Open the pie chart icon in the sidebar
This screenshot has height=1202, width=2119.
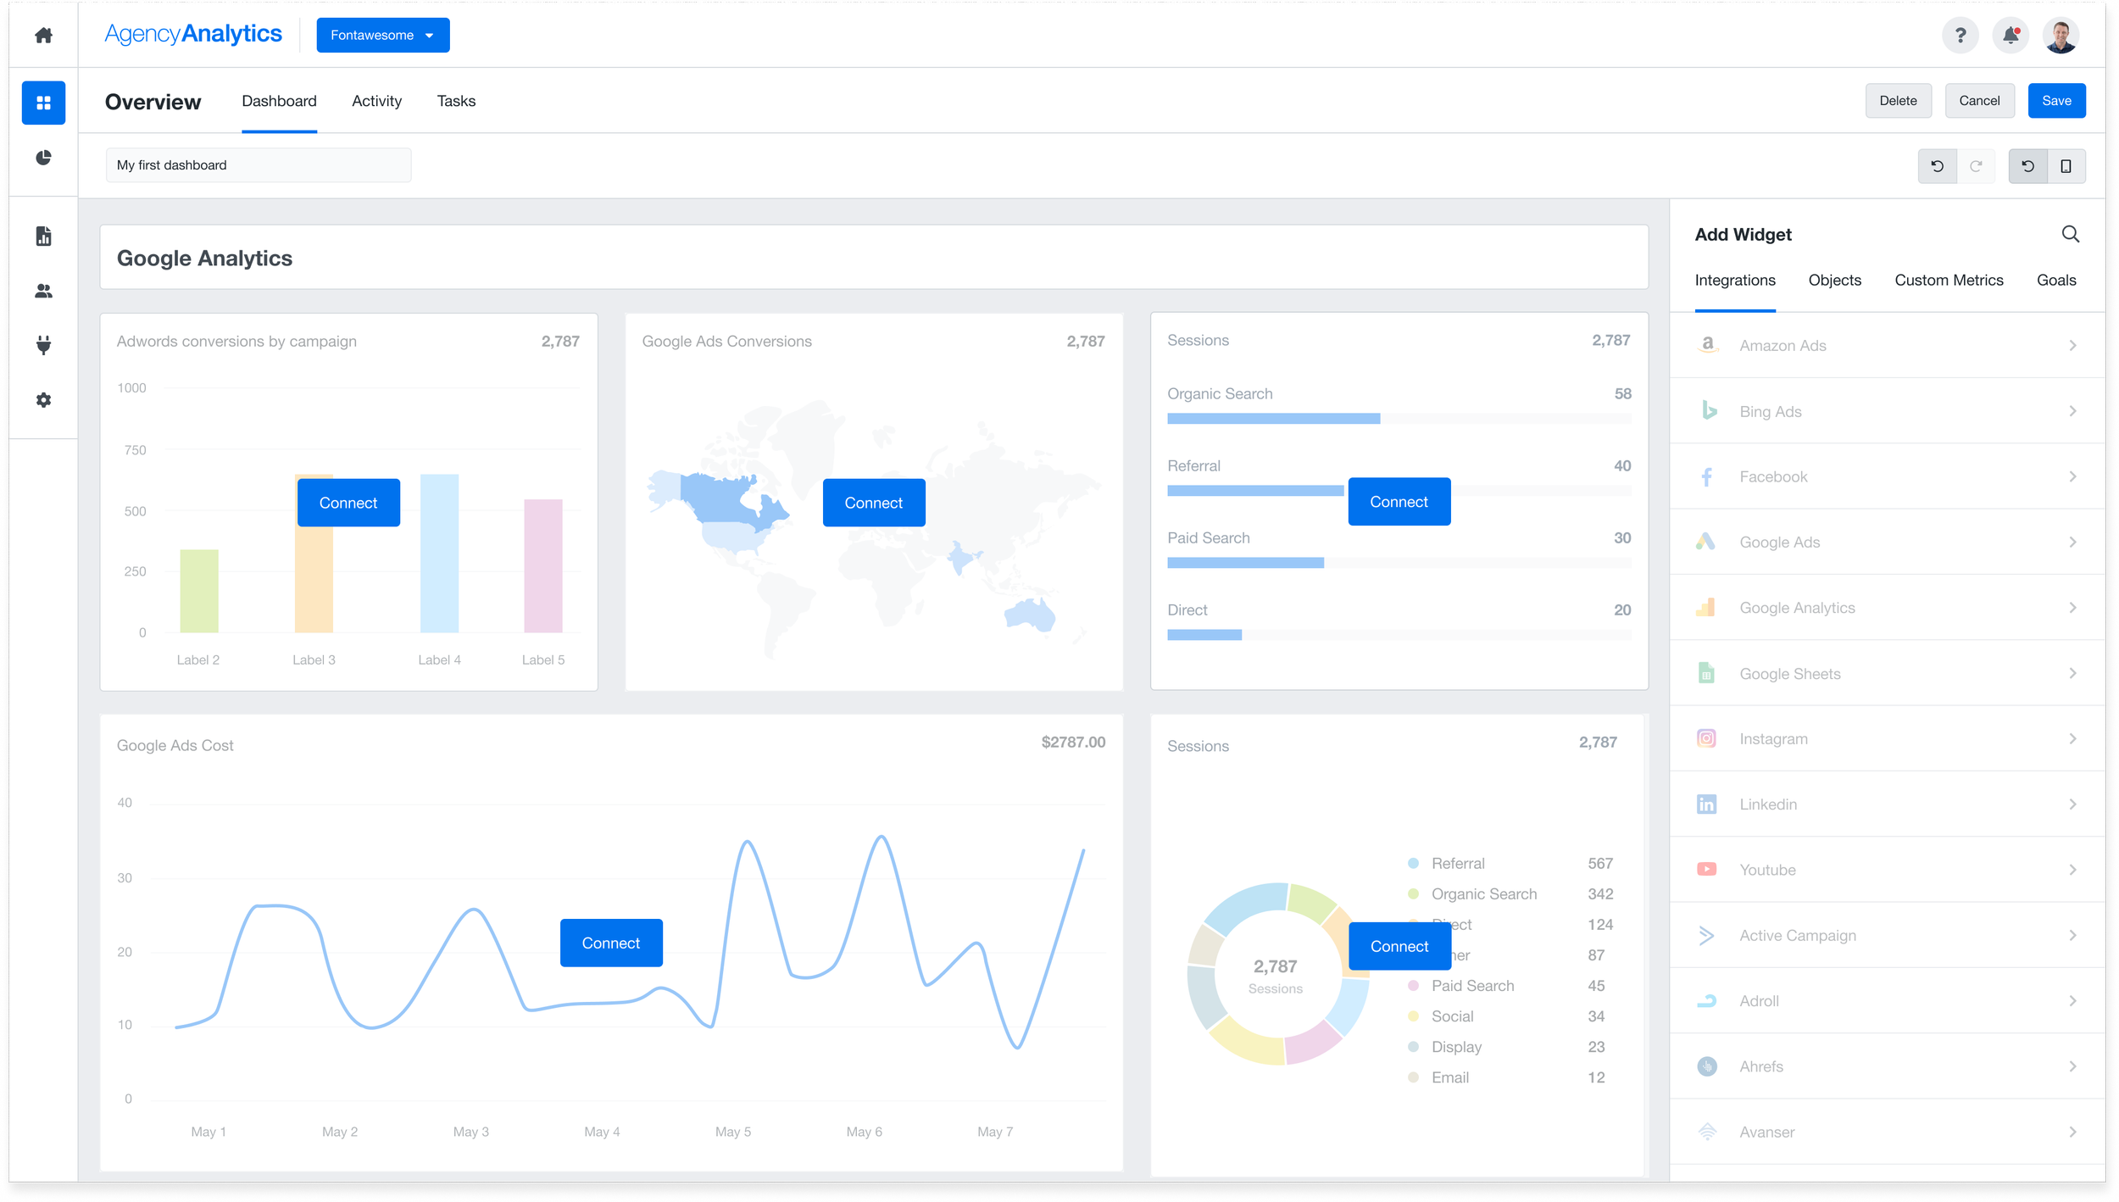pyautogui.click(x=43, y=158)
